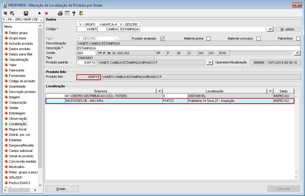Click the first arrow window toolbar icon

coord(5,13)
